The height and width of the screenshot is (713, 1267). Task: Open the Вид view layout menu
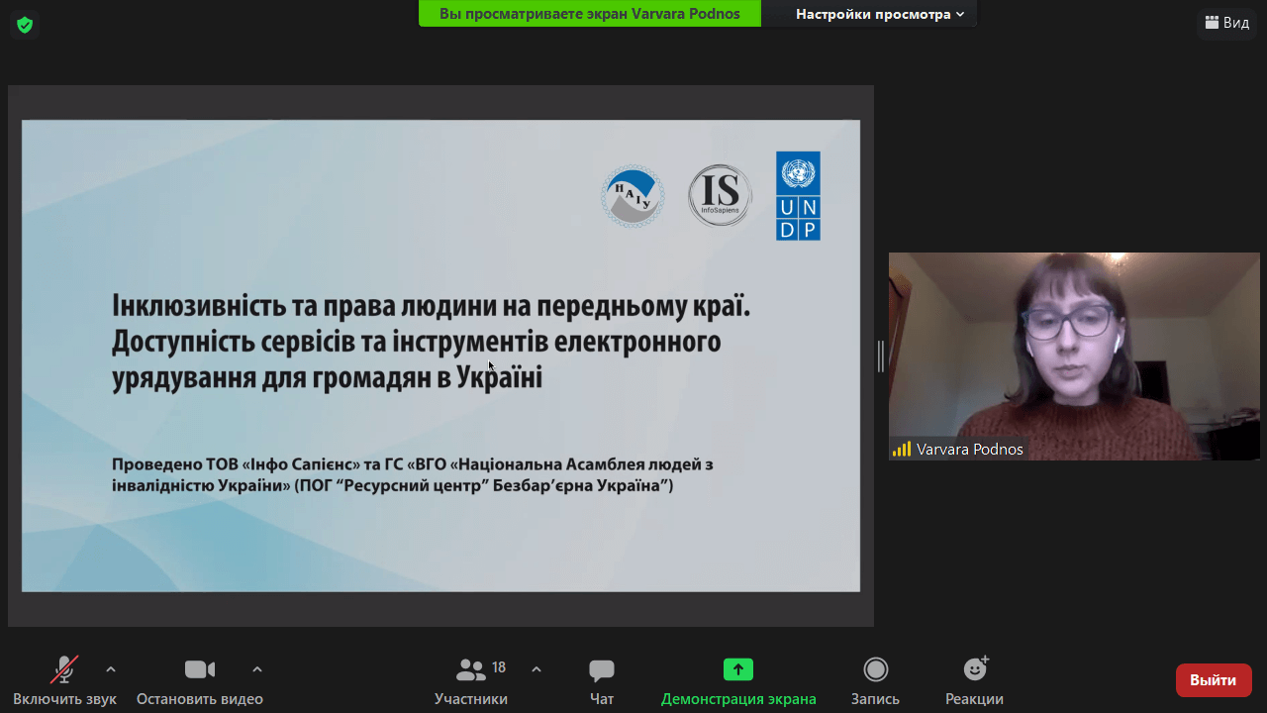[1227, 23]
